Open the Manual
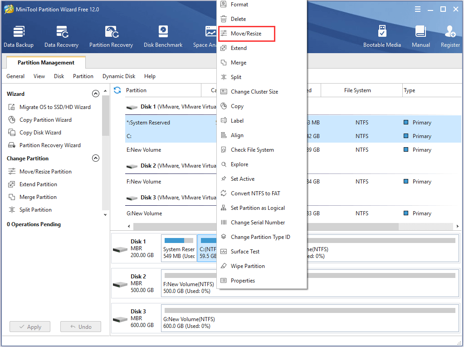Screen dimensions: 464x347 [421, 37]
